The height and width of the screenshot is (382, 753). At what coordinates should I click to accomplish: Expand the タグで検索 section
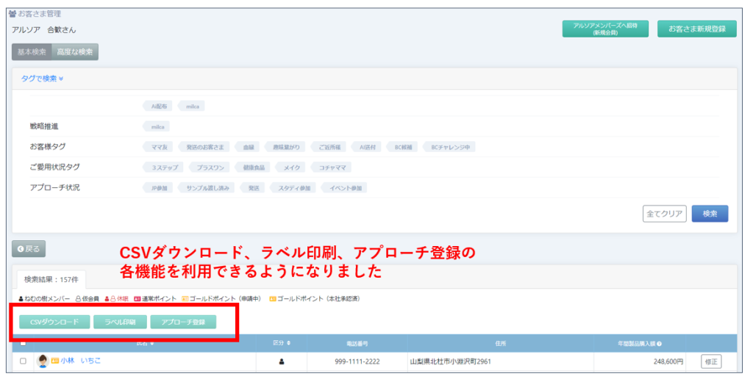click(x=42, y=79)
